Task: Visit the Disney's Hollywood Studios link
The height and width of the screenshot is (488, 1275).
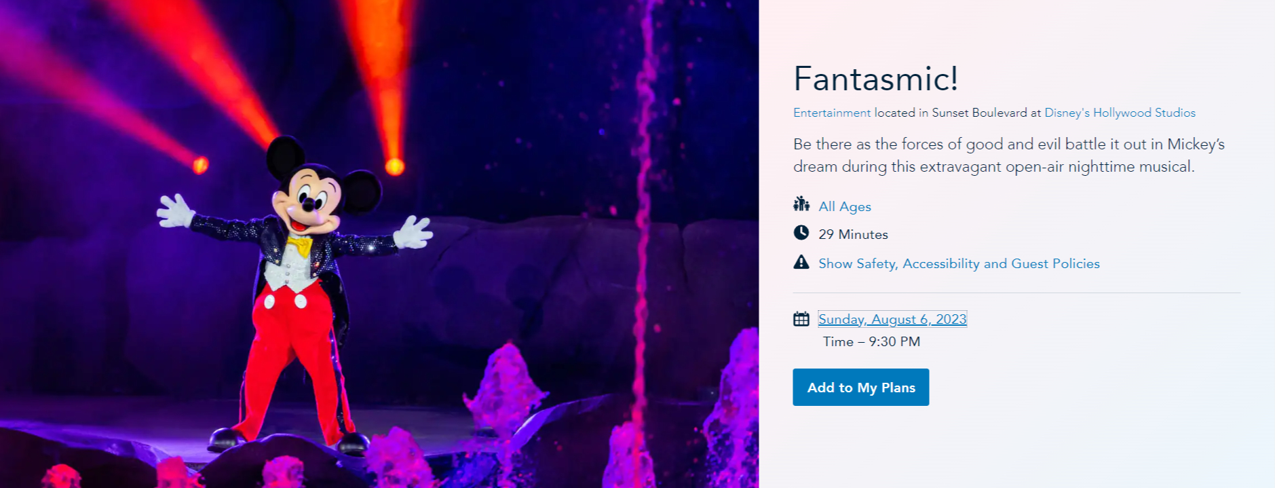Action: (1120, 113)
